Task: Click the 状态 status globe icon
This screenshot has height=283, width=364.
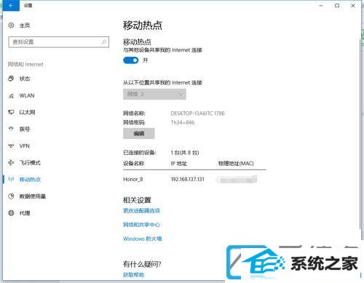Action: point(11,79)
